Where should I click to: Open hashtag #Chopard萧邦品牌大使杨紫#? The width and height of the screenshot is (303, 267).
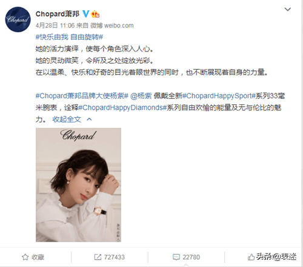[82, 96]
